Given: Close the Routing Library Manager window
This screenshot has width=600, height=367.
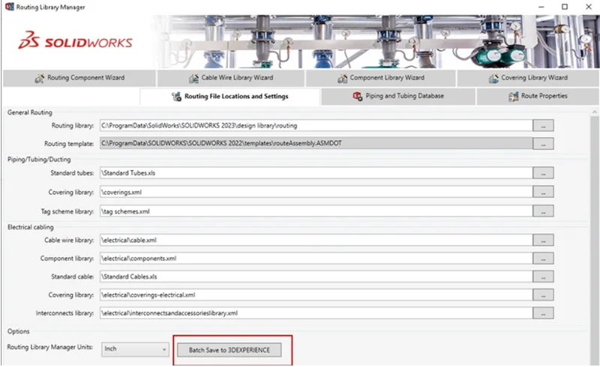Looking at the screenshot, I should [589, 7].
